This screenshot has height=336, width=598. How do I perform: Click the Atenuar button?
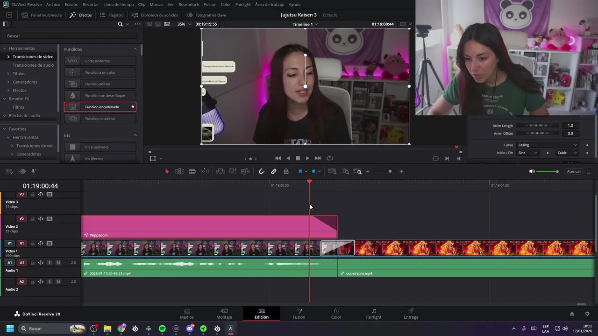[574, 171]
